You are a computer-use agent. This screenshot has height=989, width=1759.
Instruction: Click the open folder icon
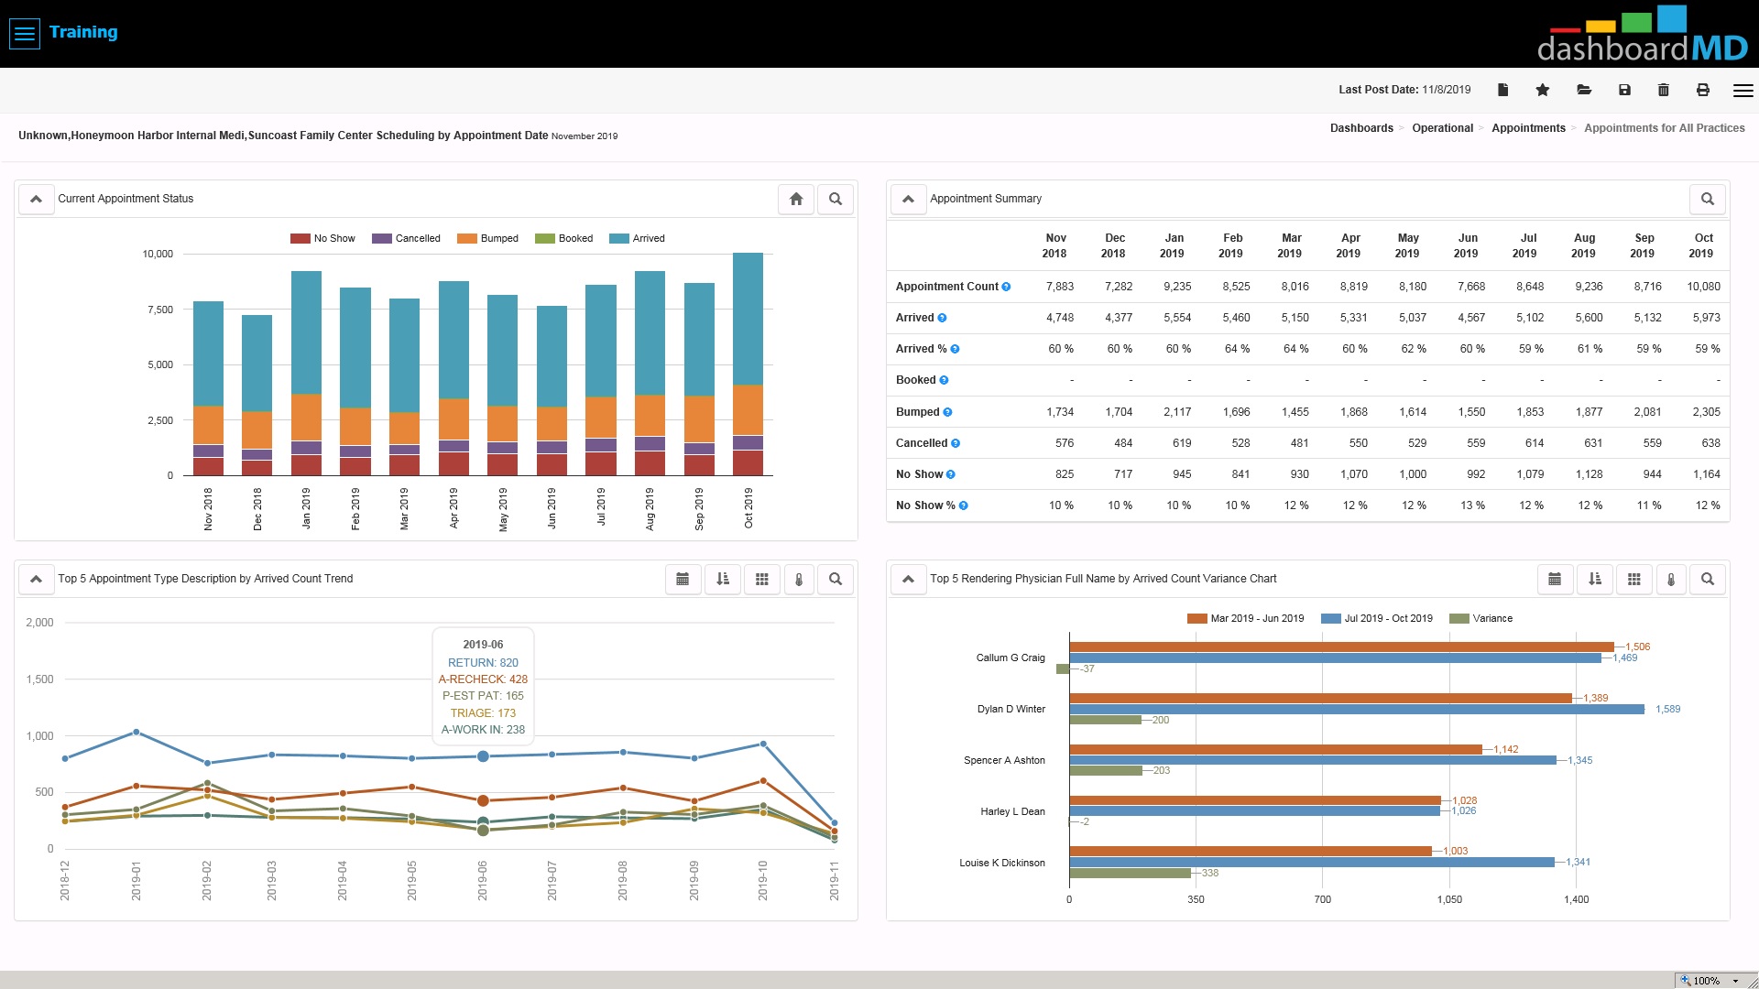click(x=1584, y=90)
